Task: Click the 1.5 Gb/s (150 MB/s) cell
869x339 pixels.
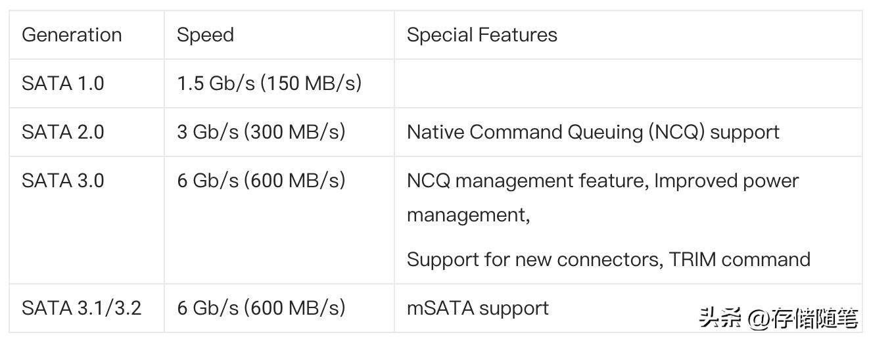Action: [x=269, y=83]
